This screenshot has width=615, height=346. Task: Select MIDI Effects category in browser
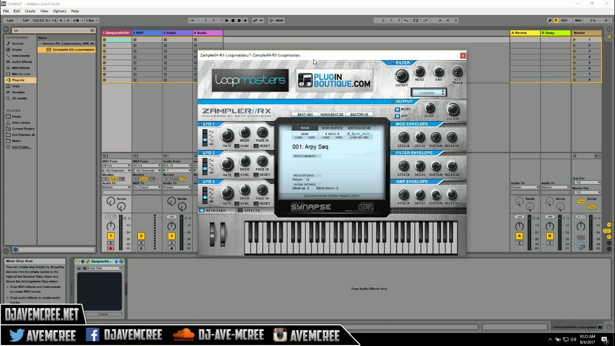[21, 68]
